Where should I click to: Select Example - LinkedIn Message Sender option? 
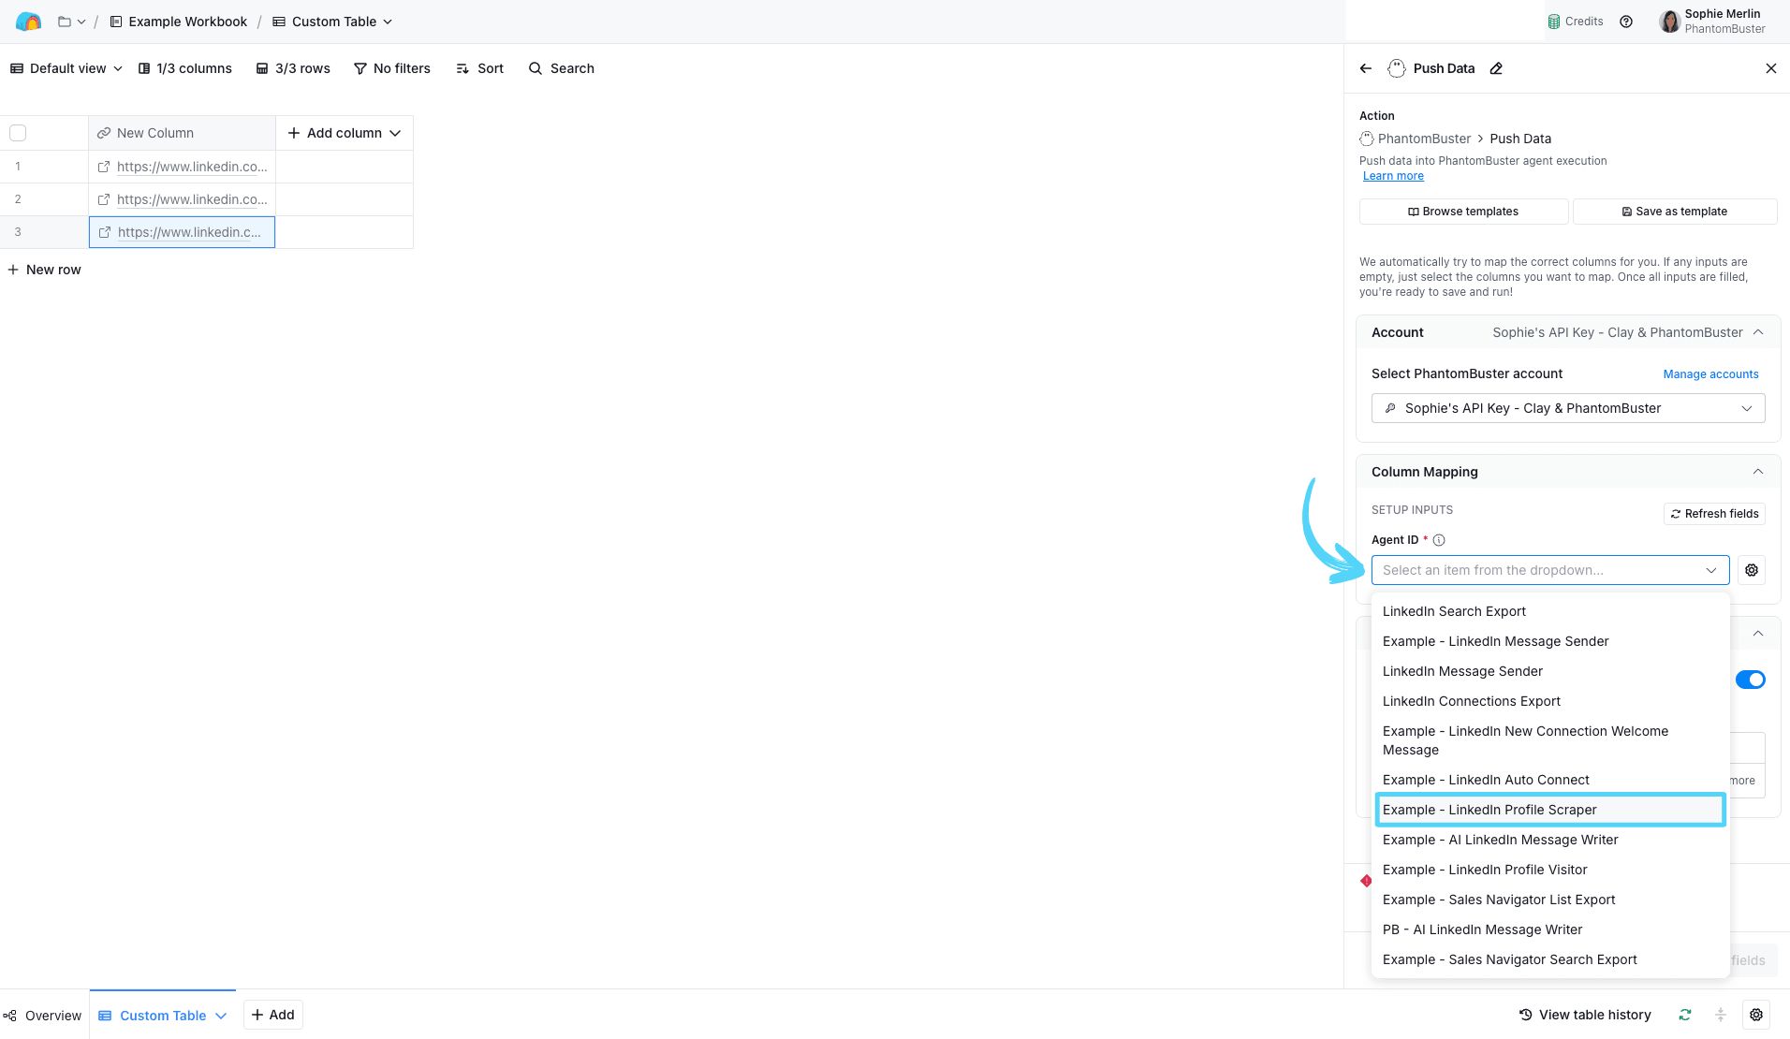(1550, 641)
